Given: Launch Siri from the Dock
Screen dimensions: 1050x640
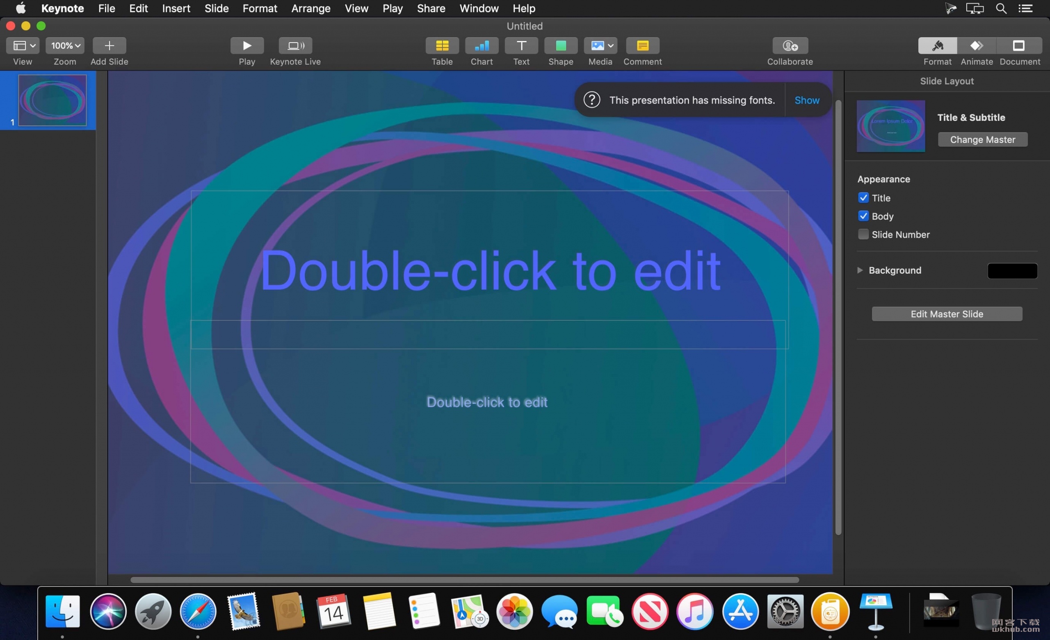Looking at the screenshot, I should pos(108,611).
